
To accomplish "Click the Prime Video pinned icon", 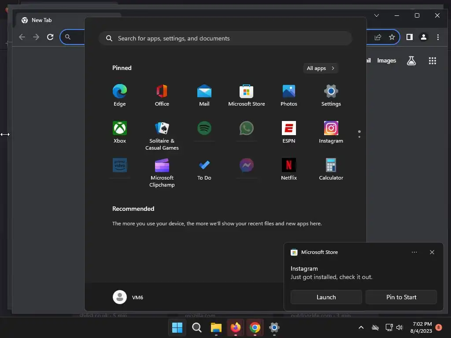I will 120,165.
